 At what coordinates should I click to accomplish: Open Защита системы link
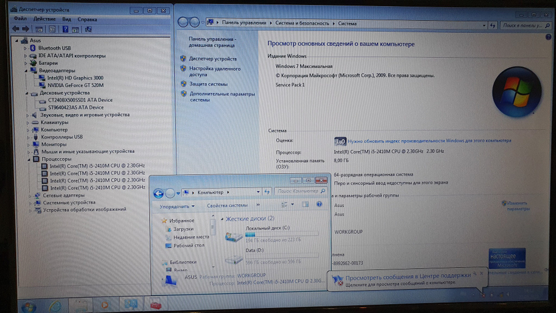209,84
